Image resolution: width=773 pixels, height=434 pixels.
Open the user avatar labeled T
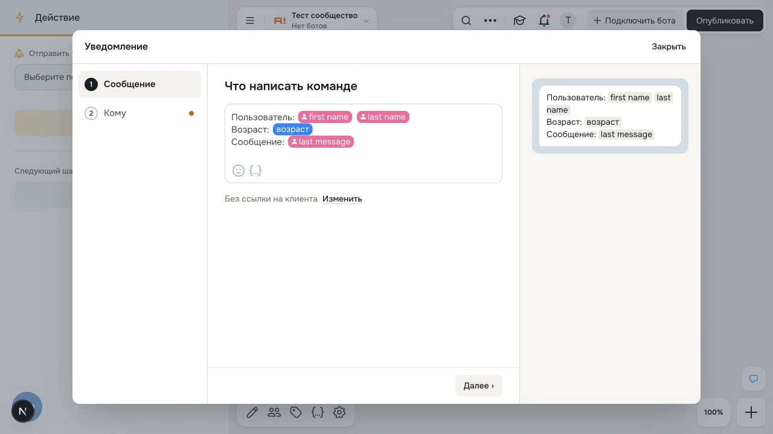(568, 20)
